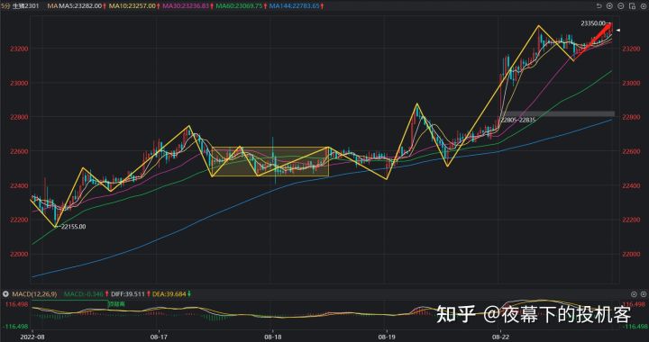This screenshot has height=342, width=649.
Task: Click the DIFF:39.511 readout
Action: [x=128, y=294]
